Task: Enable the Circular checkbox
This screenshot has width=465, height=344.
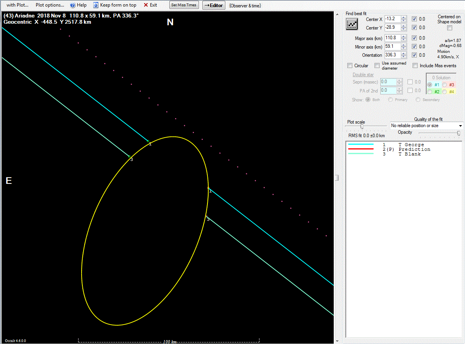Action: tap(350, 66)
